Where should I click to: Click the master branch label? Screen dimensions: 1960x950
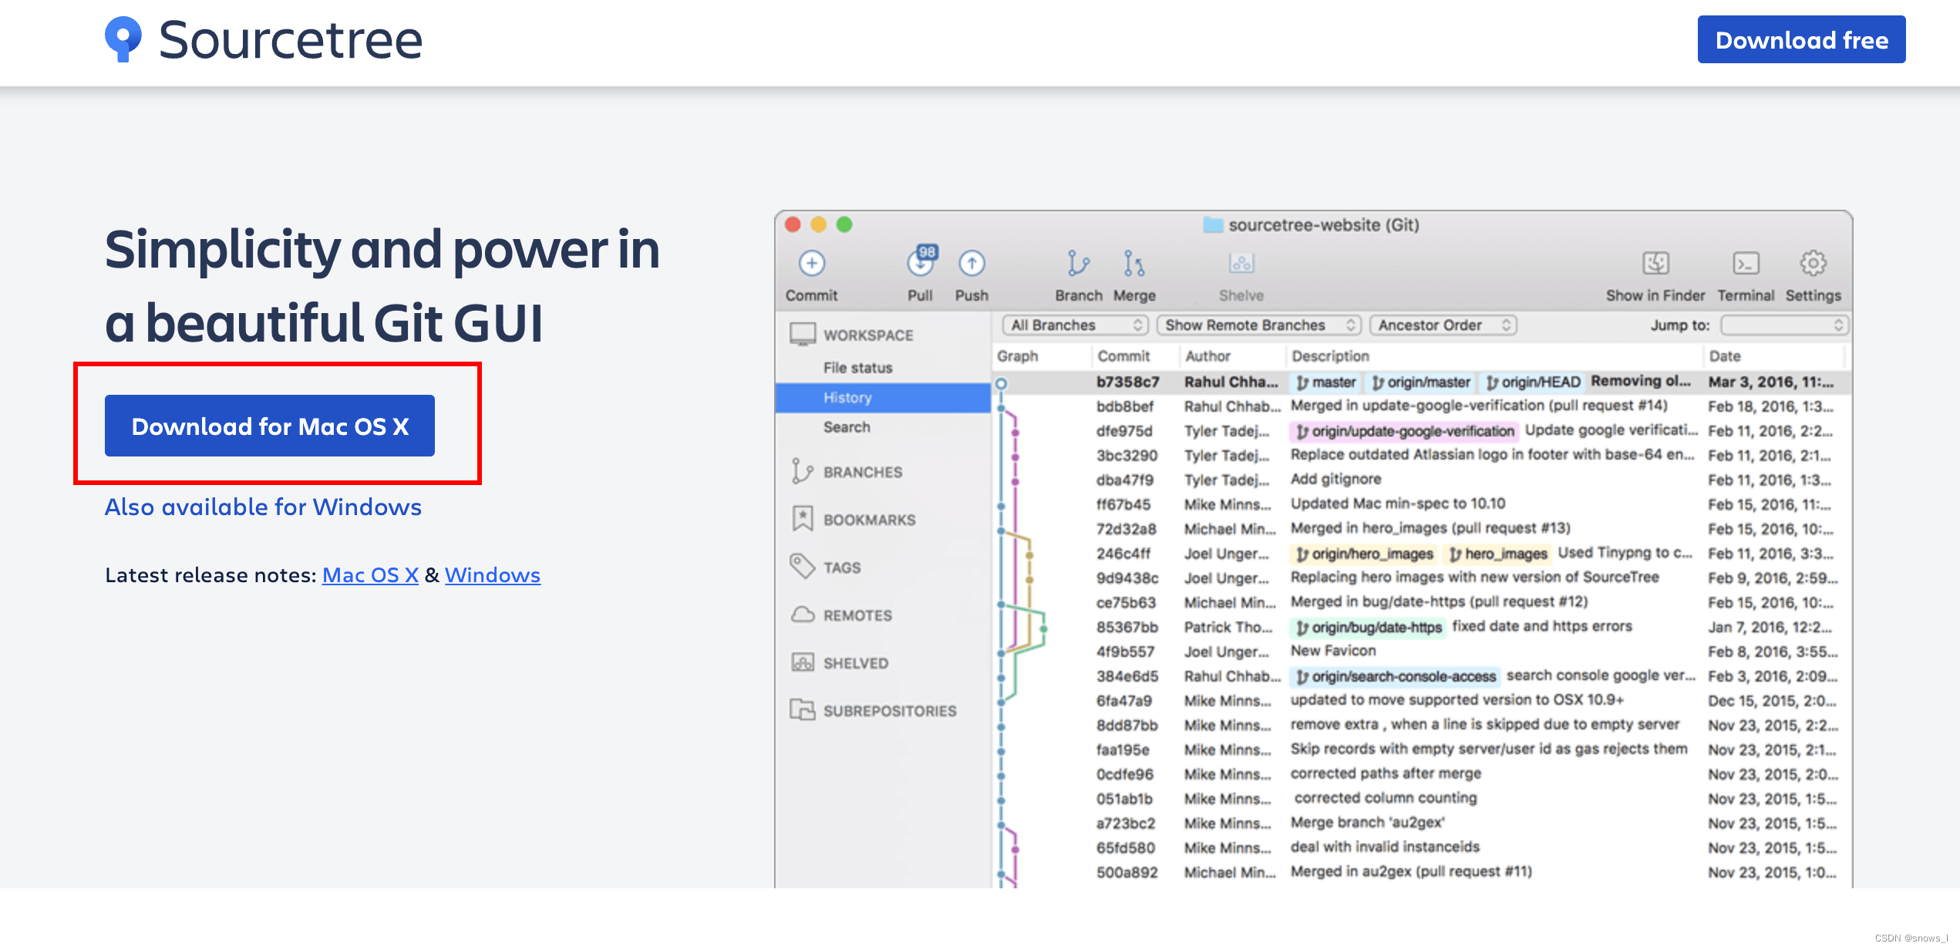pyautogui.click(x=1325, y=382)
